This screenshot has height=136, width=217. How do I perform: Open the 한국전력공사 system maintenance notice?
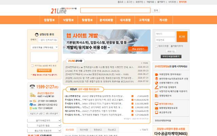point(100,67)
